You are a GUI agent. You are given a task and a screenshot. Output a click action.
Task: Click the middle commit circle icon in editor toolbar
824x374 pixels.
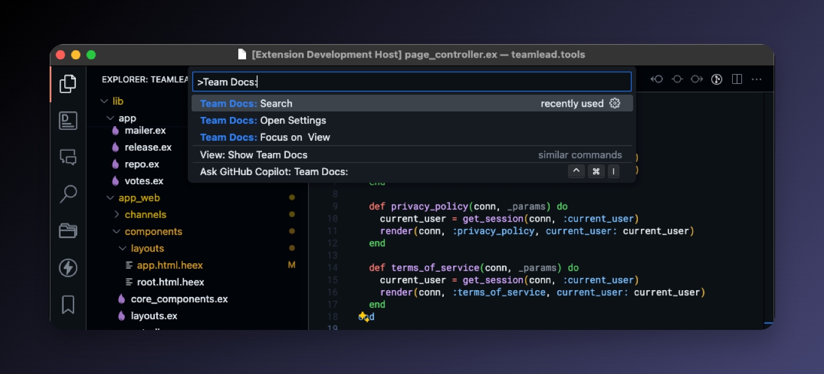pos(677,79)
